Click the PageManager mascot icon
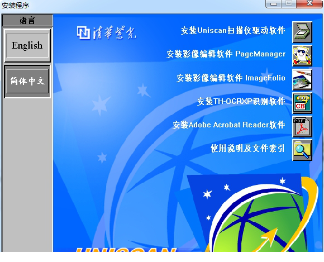The width and height of the screenshot is (324, 262). 302,56
